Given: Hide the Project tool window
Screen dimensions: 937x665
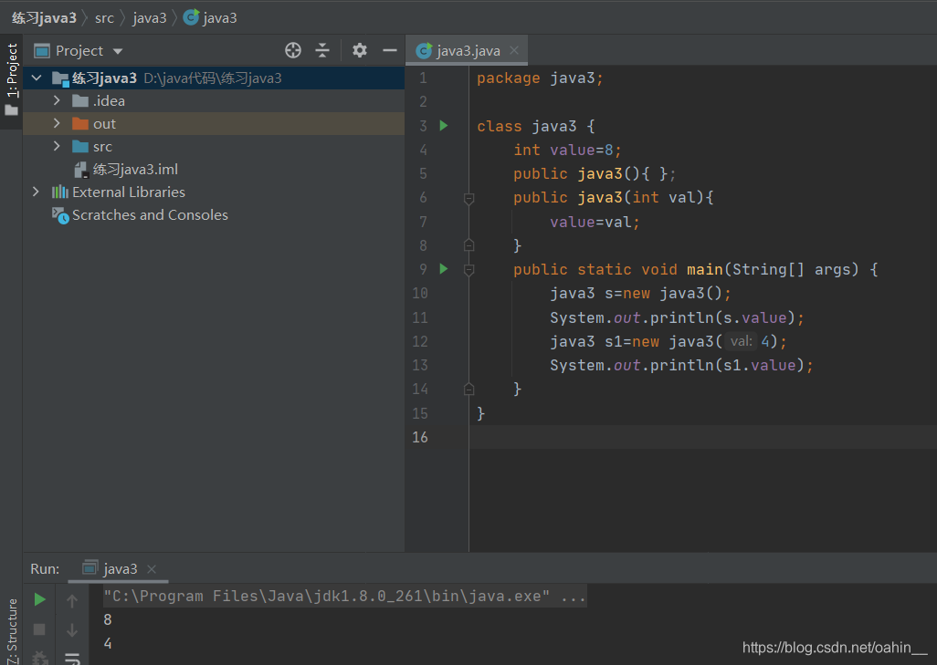Looking at the screenshot, I should [390, 51].
